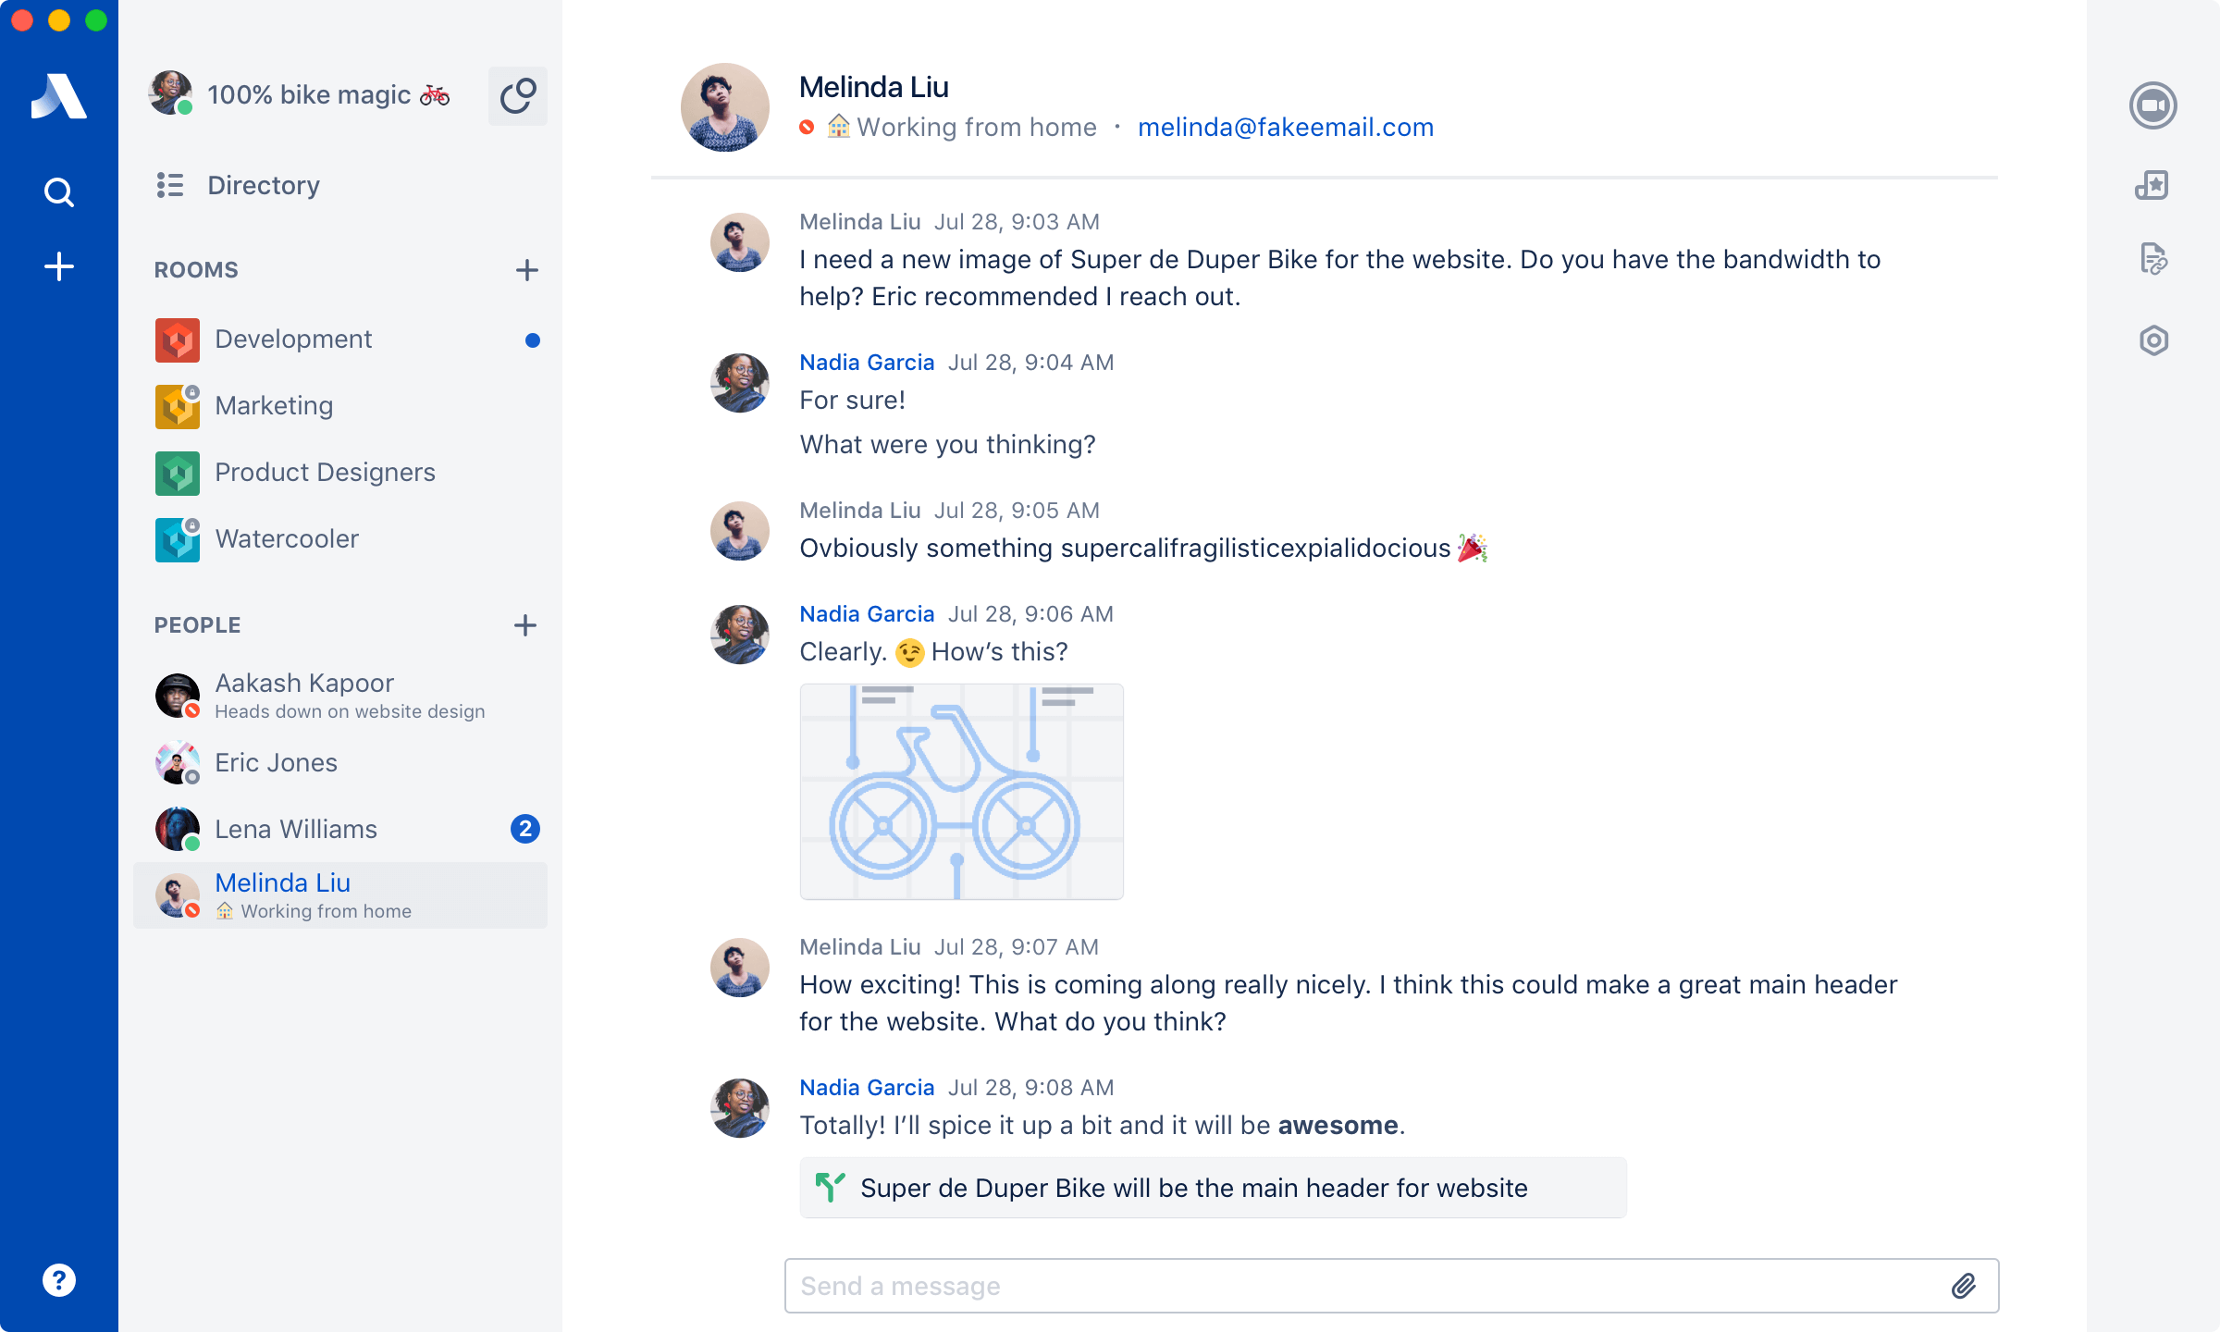2220x1332 pixels.
Task: Open the bike illustration image thumbnail
Action: click(x=961, y=792)
